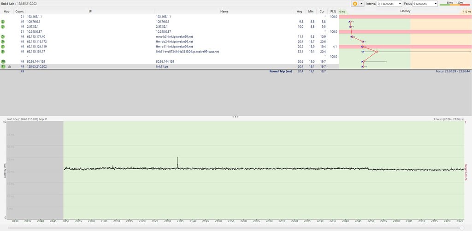Image resolution: width=472 pixels, height=231 pixels.
Task: Pause the trace with the orange button
Action: (355, 4)
